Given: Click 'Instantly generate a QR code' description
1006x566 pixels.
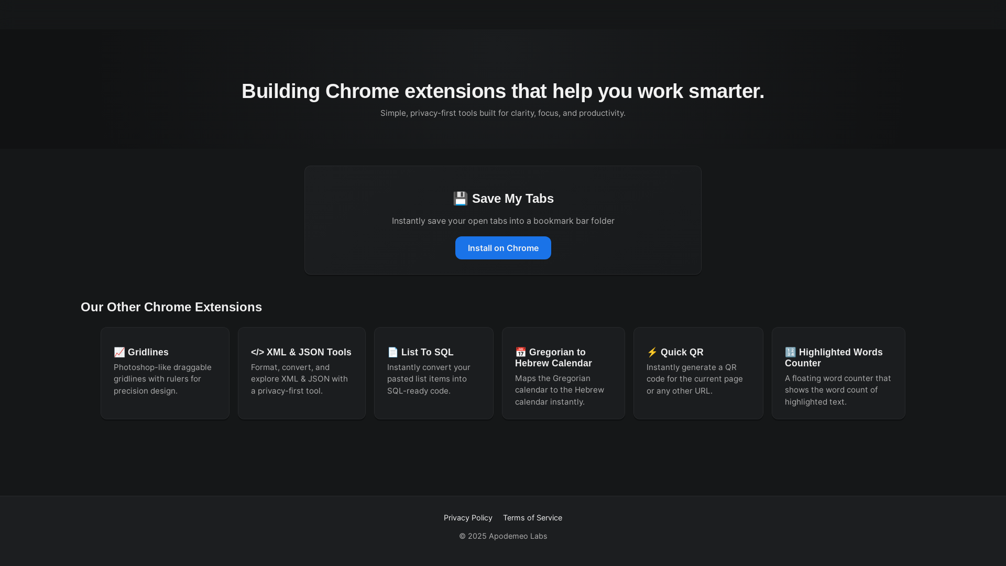Looking at the screenshot, I should click(695, 379).
